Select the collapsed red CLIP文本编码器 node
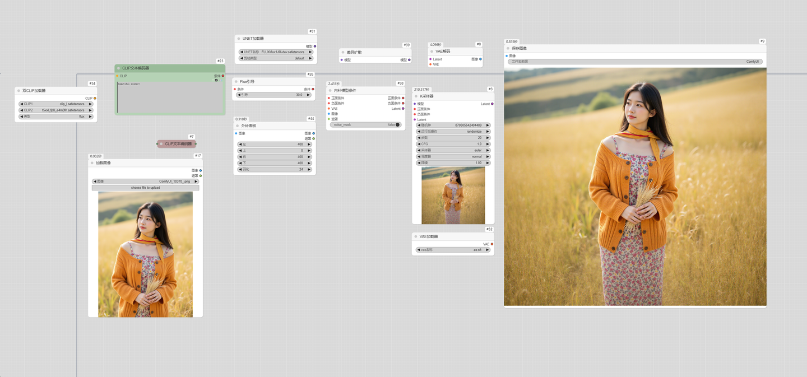 (177, 144)
